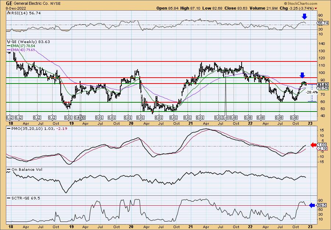This screenshot has height=230, width=331.
Task: Click the 69.5 SCTR tag on the right axis
Action: (x=323, y=205)
